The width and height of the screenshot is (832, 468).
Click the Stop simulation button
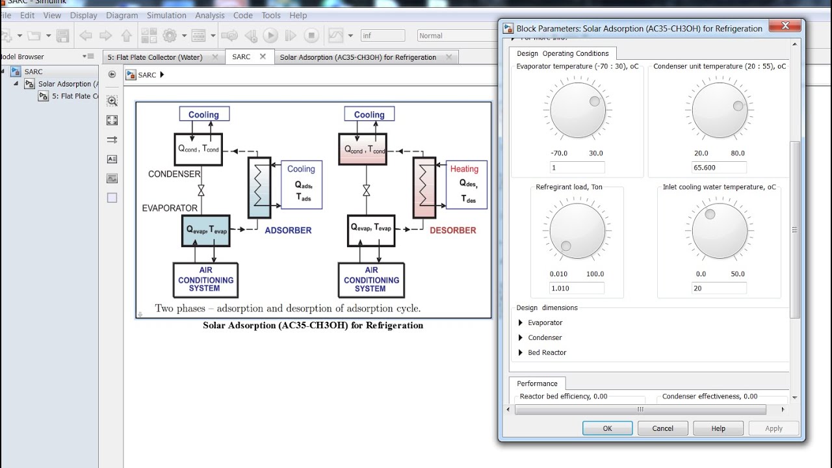pos(311,36)
